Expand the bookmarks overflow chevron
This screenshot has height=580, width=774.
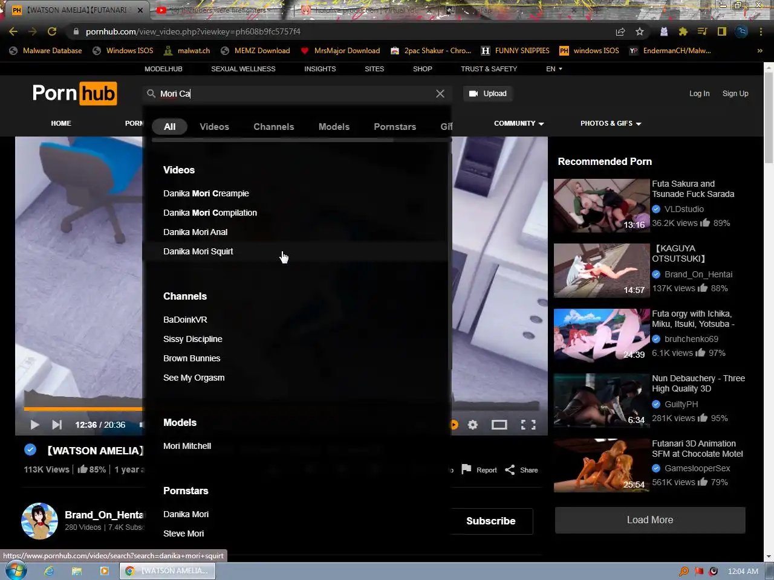pyautogui.click(x=759, y=51)
